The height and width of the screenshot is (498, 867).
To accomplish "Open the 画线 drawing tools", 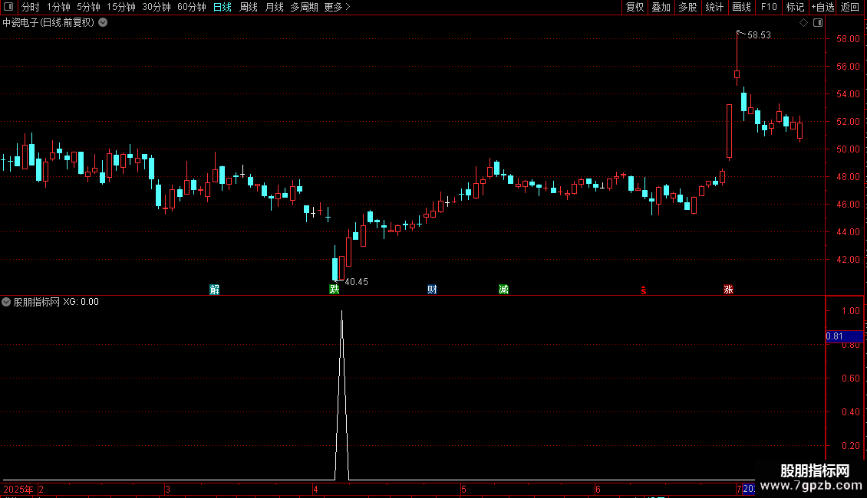I will pyautogui.click(x=741, y=7).
